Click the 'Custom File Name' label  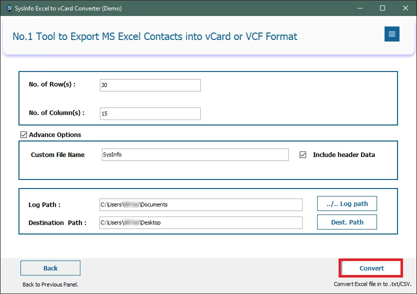(x=58, y=155)
